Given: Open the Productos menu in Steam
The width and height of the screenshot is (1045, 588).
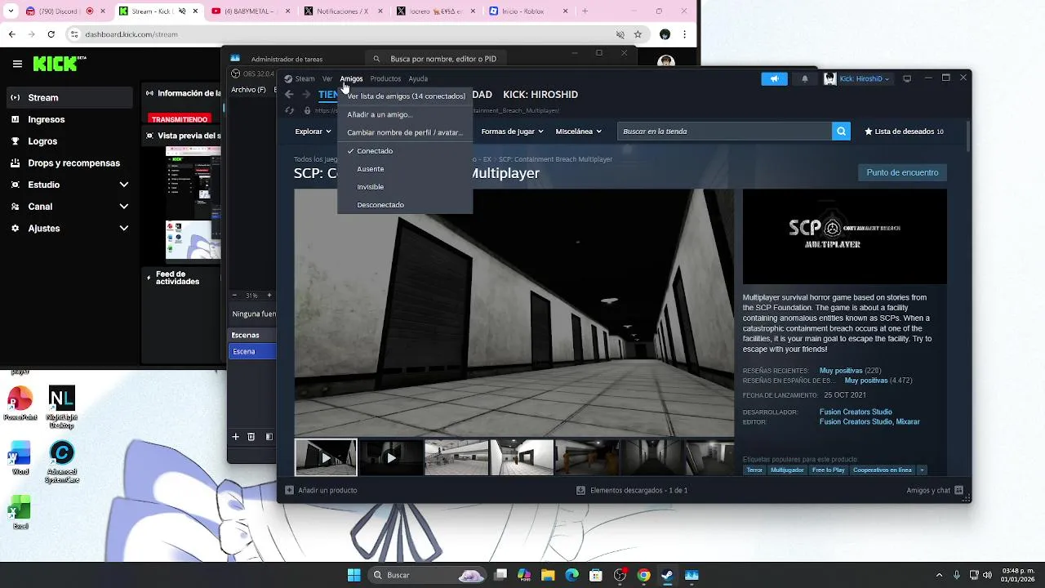Looking at the screenshot, I should pyautogui.click(x=385, y=78).
